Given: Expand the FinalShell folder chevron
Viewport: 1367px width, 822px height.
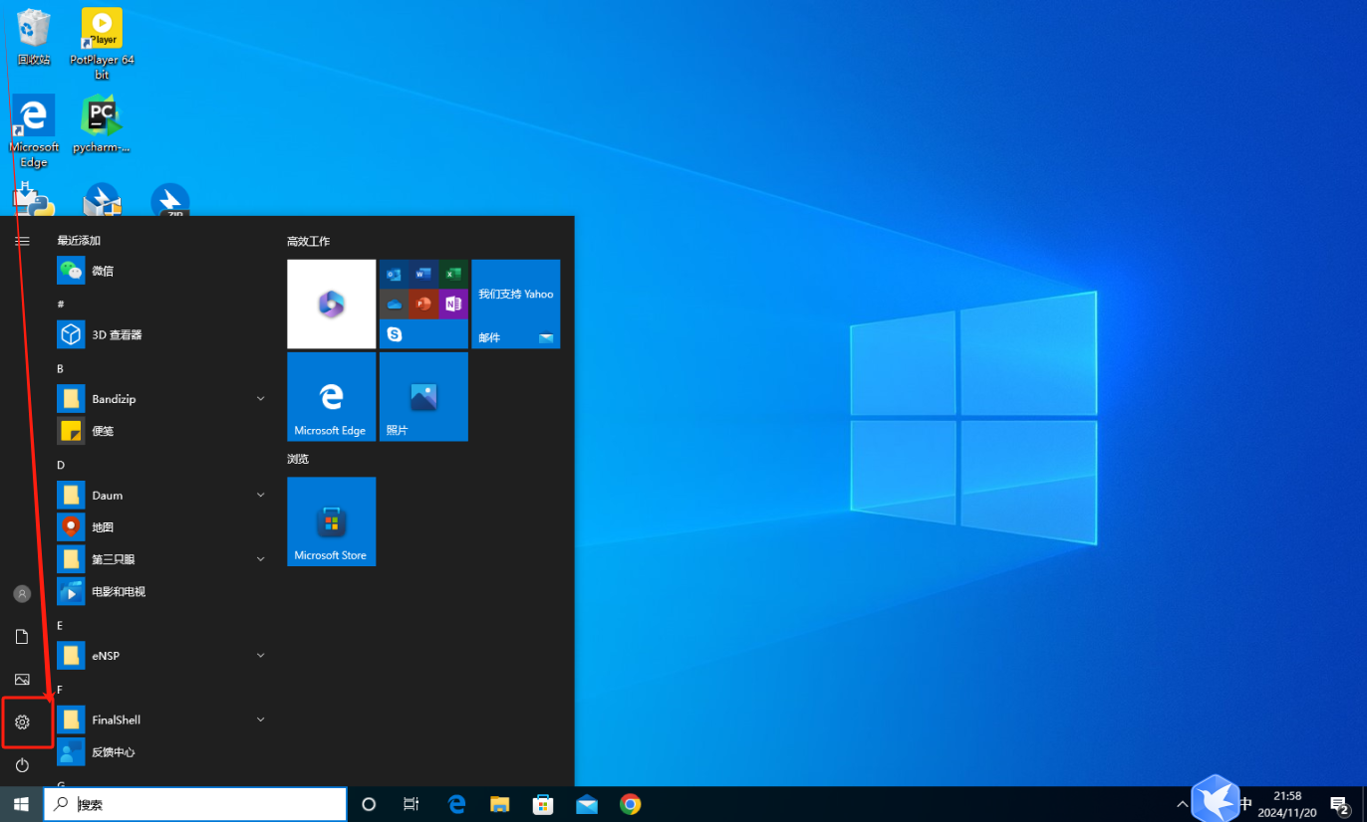Looking at the screenshot, I should click(261, 719).
